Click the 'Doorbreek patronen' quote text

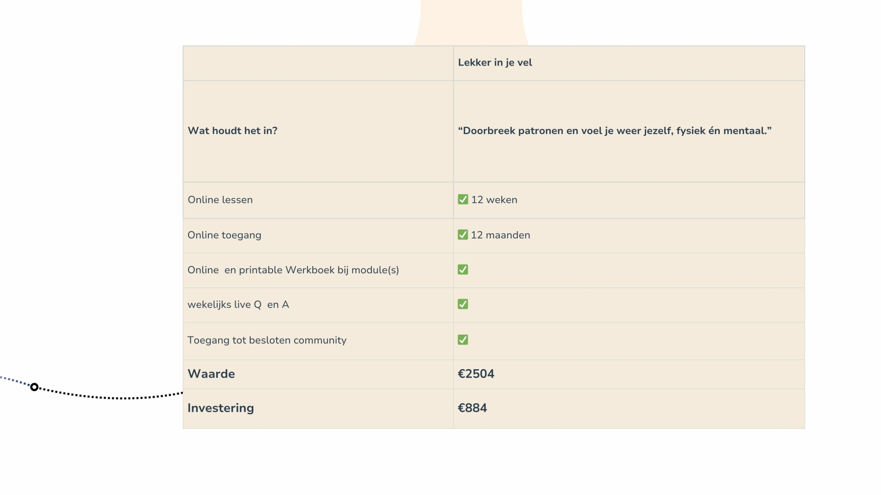pos(614,131)
